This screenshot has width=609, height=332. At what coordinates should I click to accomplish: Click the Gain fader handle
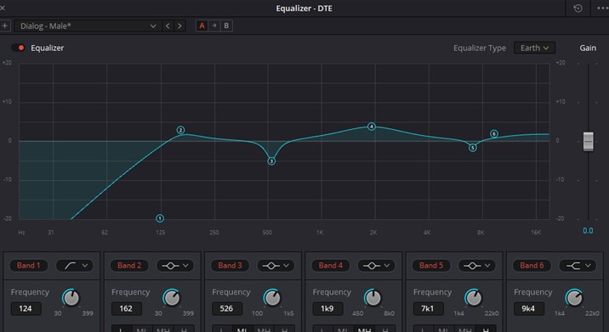point(588,141)
